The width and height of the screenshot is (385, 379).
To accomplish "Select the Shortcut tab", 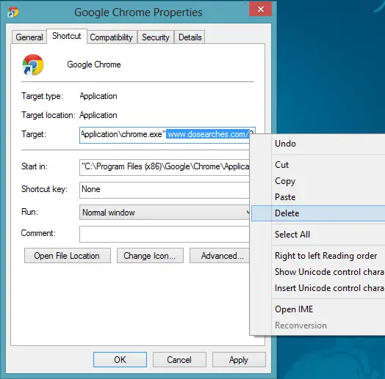I will tap(67, 36).
